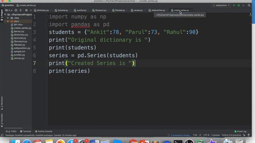Click the stop process icon in toolbar
The image size is (255, 143).
click(x=243, y=5)
